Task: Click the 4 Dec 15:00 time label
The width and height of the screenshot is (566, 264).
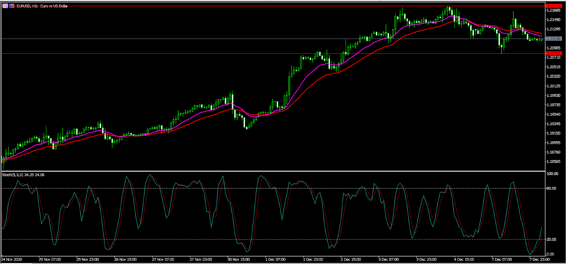Action: click(x=464, y=259)
